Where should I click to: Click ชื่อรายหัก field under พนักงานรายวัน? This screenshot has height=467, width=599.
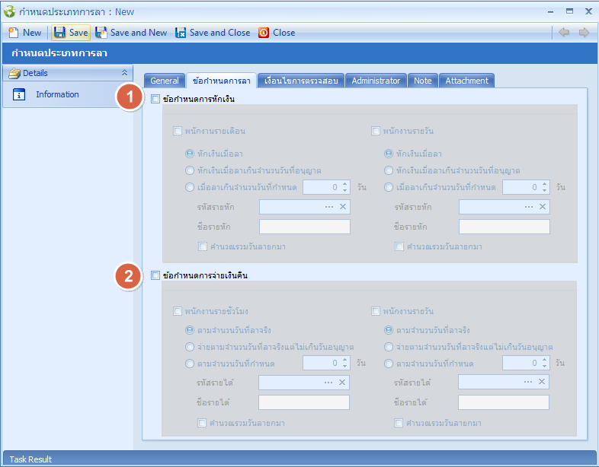(x=504, y=227)
